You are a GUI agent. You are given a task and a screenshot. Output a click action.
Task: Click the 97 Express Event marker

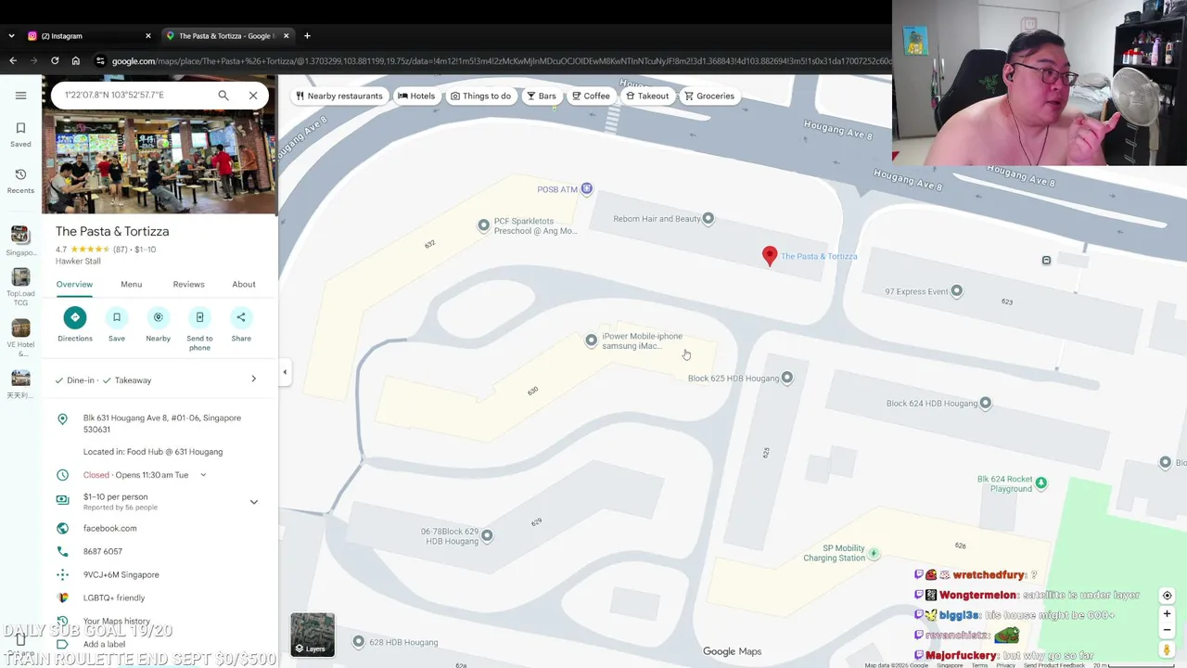point(957,291)
